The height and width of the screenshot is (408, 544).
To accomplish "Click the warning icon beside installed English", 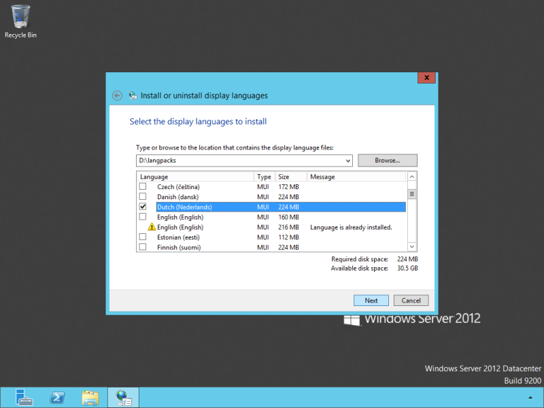I will point(152,227).
